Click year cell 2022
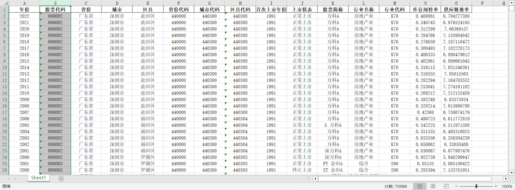The image size is (515, 190). pos(24,16)
